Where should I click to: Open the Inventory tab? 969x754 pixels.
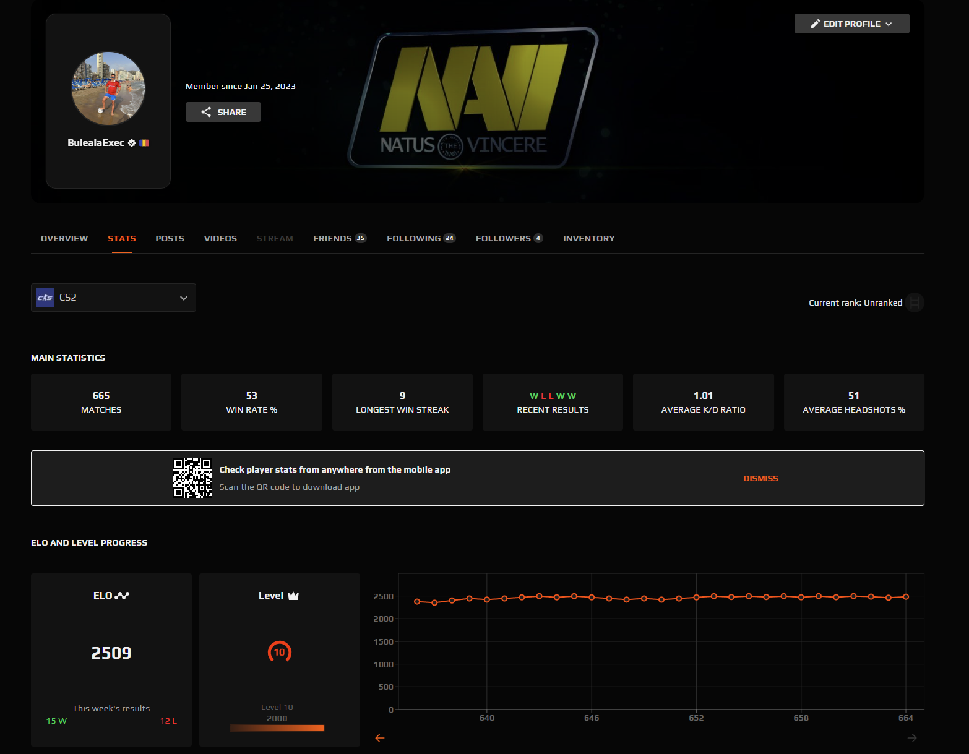point(589,238)
